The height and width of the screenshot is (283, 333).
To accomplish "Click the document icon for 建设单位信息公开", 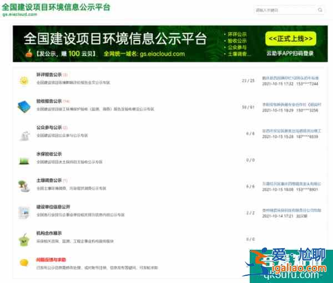I will point(24,212).
